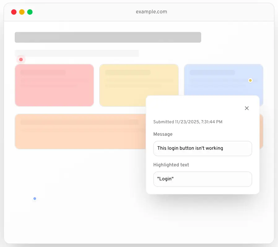Click the message field saying login button isn't working
278x247 pixels.
[202, 149]
